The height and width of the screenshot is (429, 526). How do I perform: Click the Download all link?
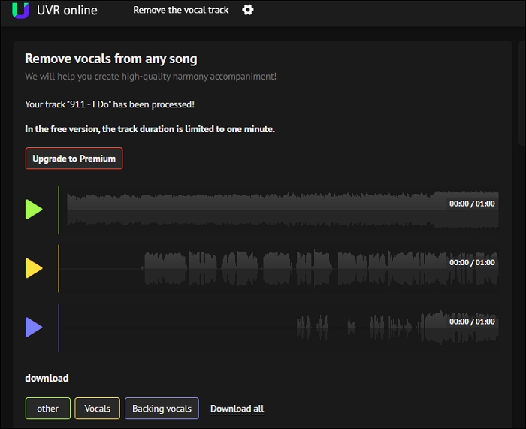coord(237,409)
